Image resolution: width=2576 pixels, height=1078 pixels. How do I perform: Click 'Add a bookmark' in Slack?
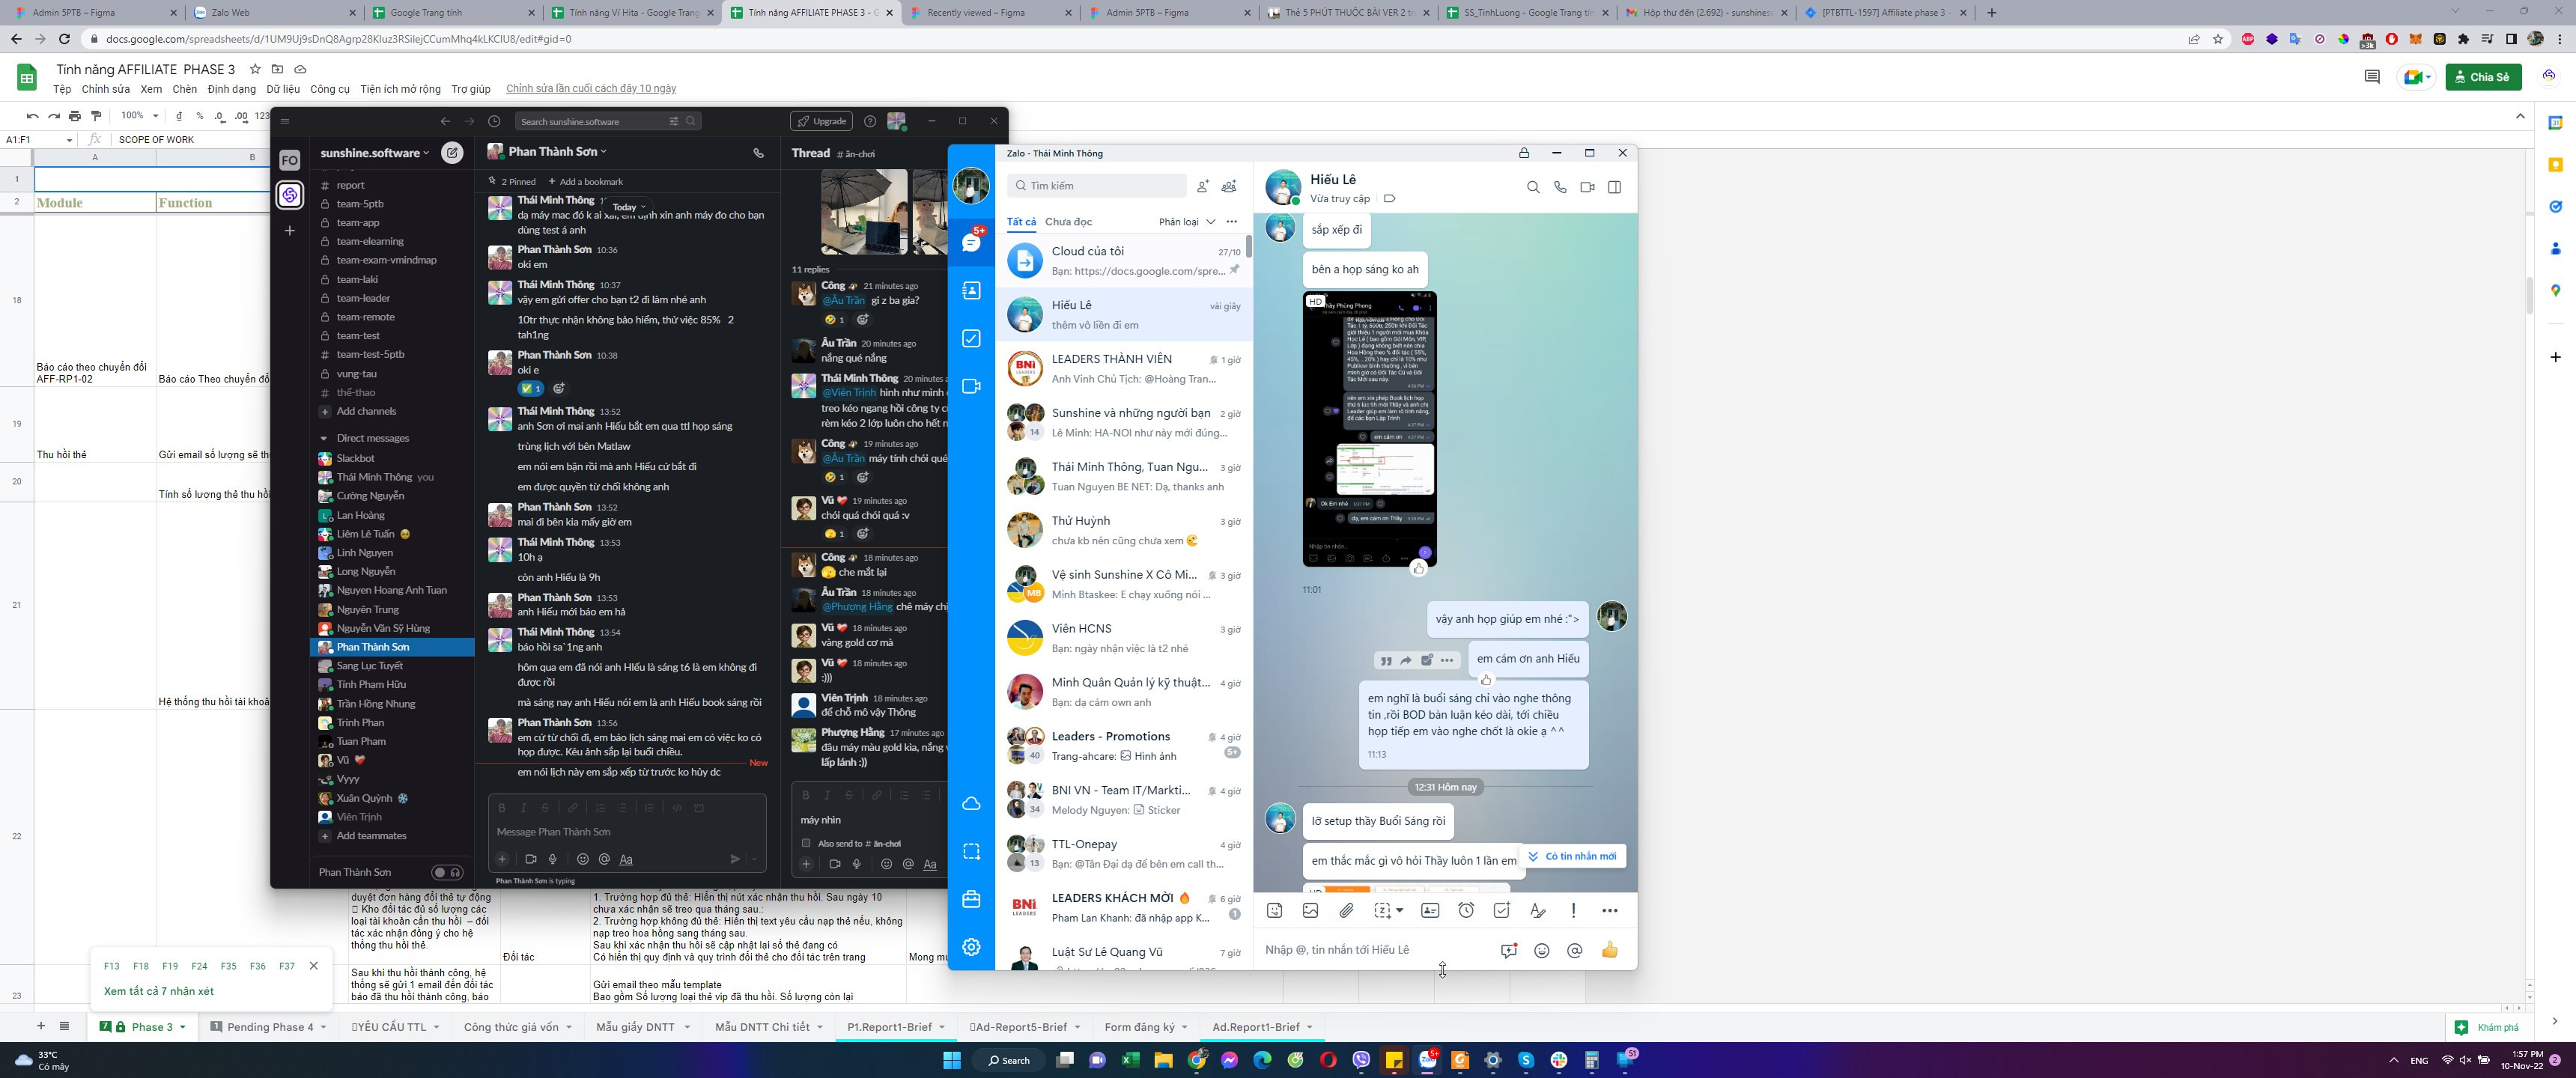pyautogui.click(x=585, y=182)
